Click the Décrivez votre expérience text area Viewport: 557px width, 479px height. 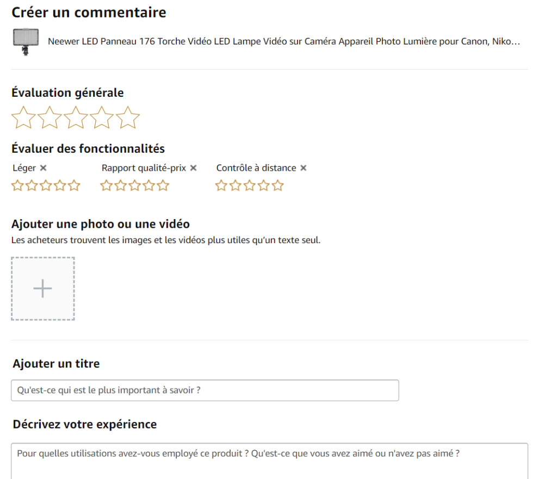[270, 461]
